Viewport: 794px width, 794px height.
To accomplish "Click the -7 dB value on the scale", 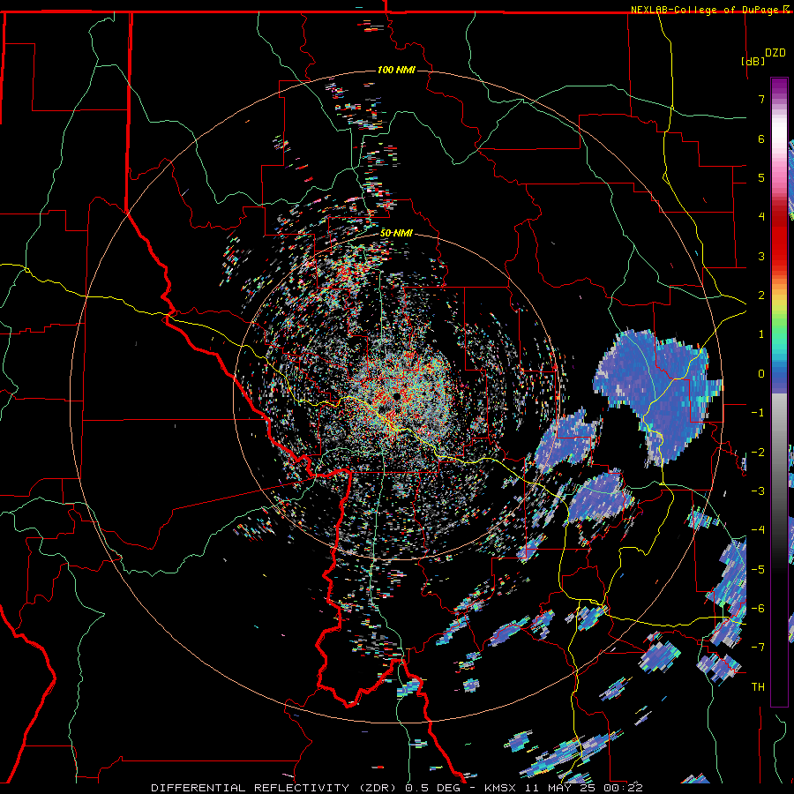I will click(758, 648).
